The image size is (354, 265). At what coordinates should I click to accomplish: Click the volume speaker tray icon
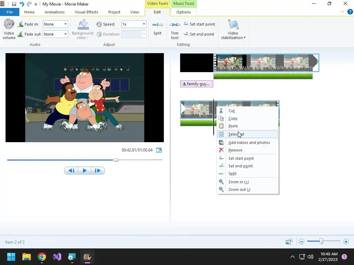click(310, 257)
